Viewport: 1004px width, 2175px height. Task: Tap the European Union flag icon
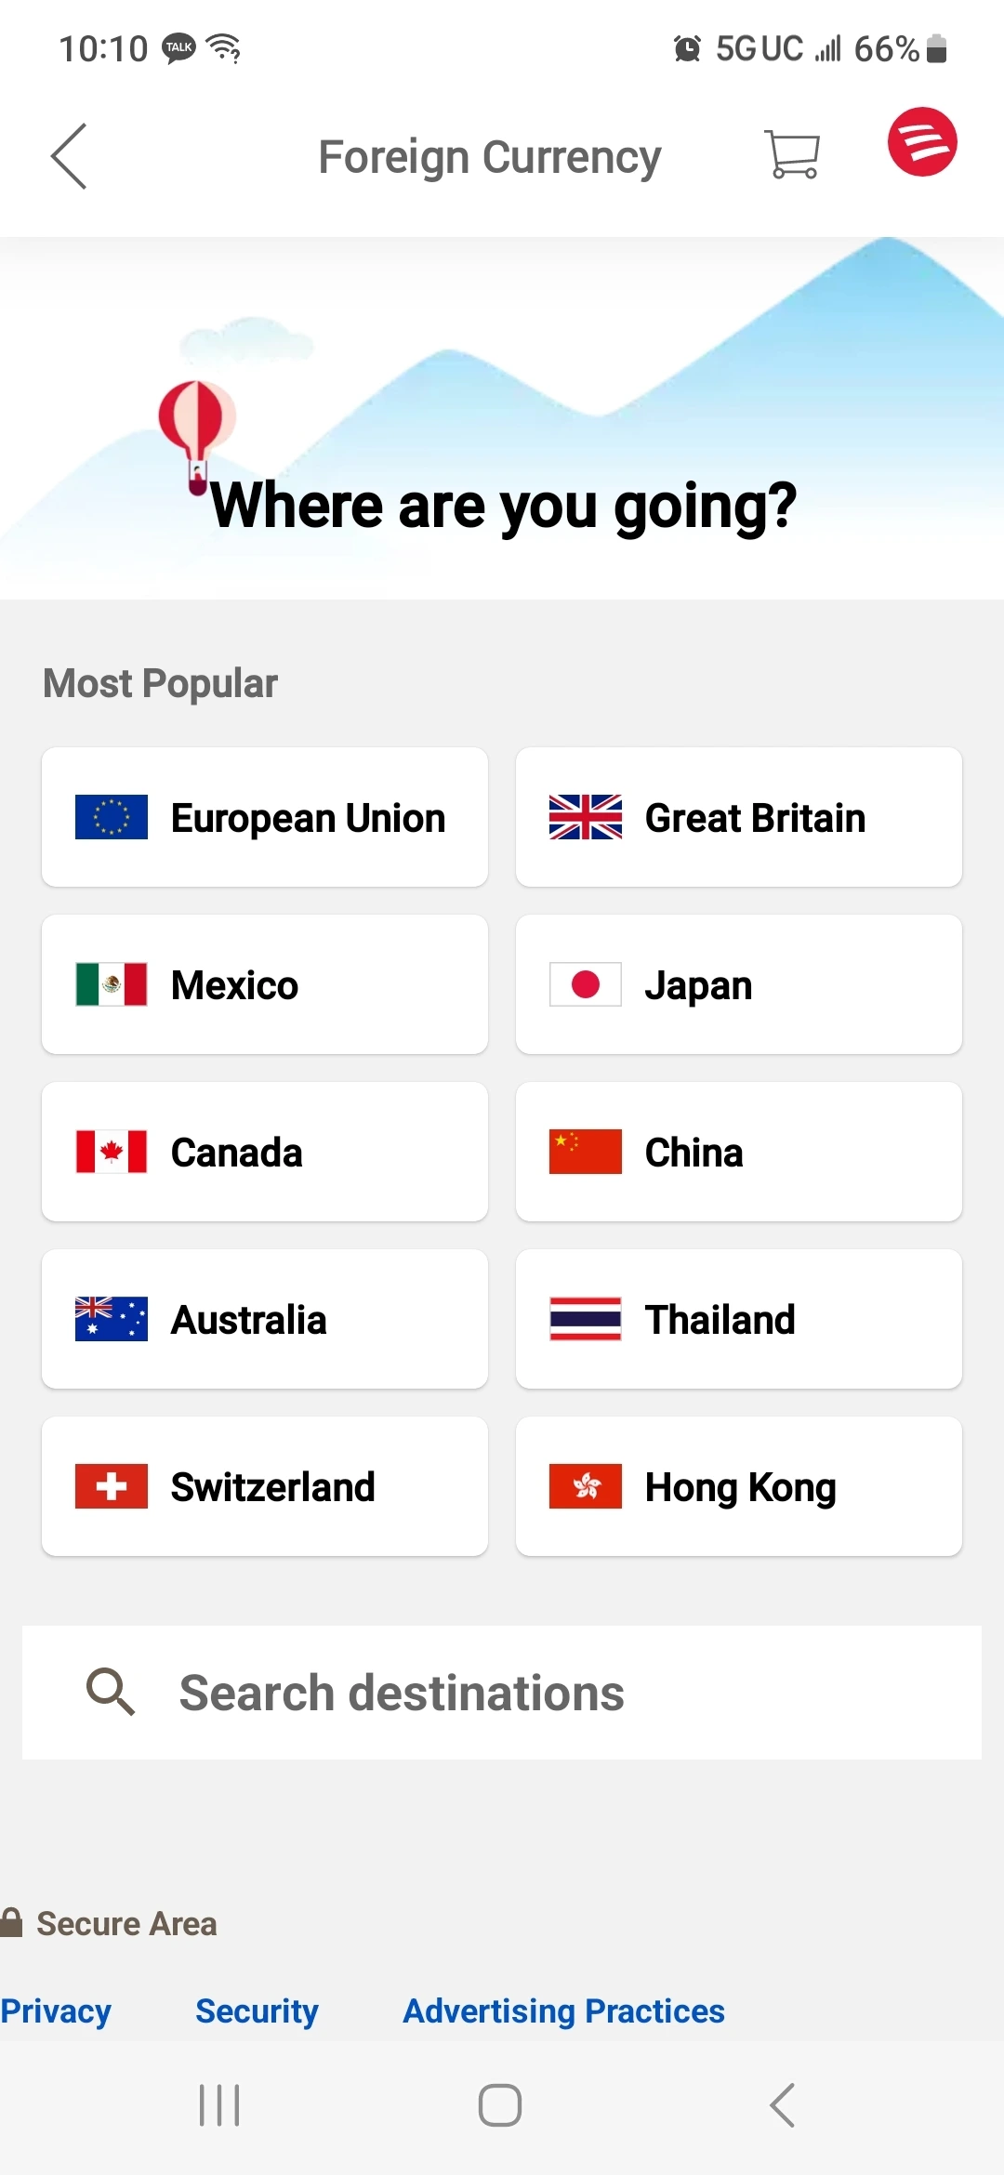coord(112,817)
